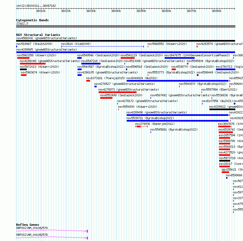
Task: Click the red nsv6552499 variant bar
Action: pyautogui.click(x=106, y=98)
